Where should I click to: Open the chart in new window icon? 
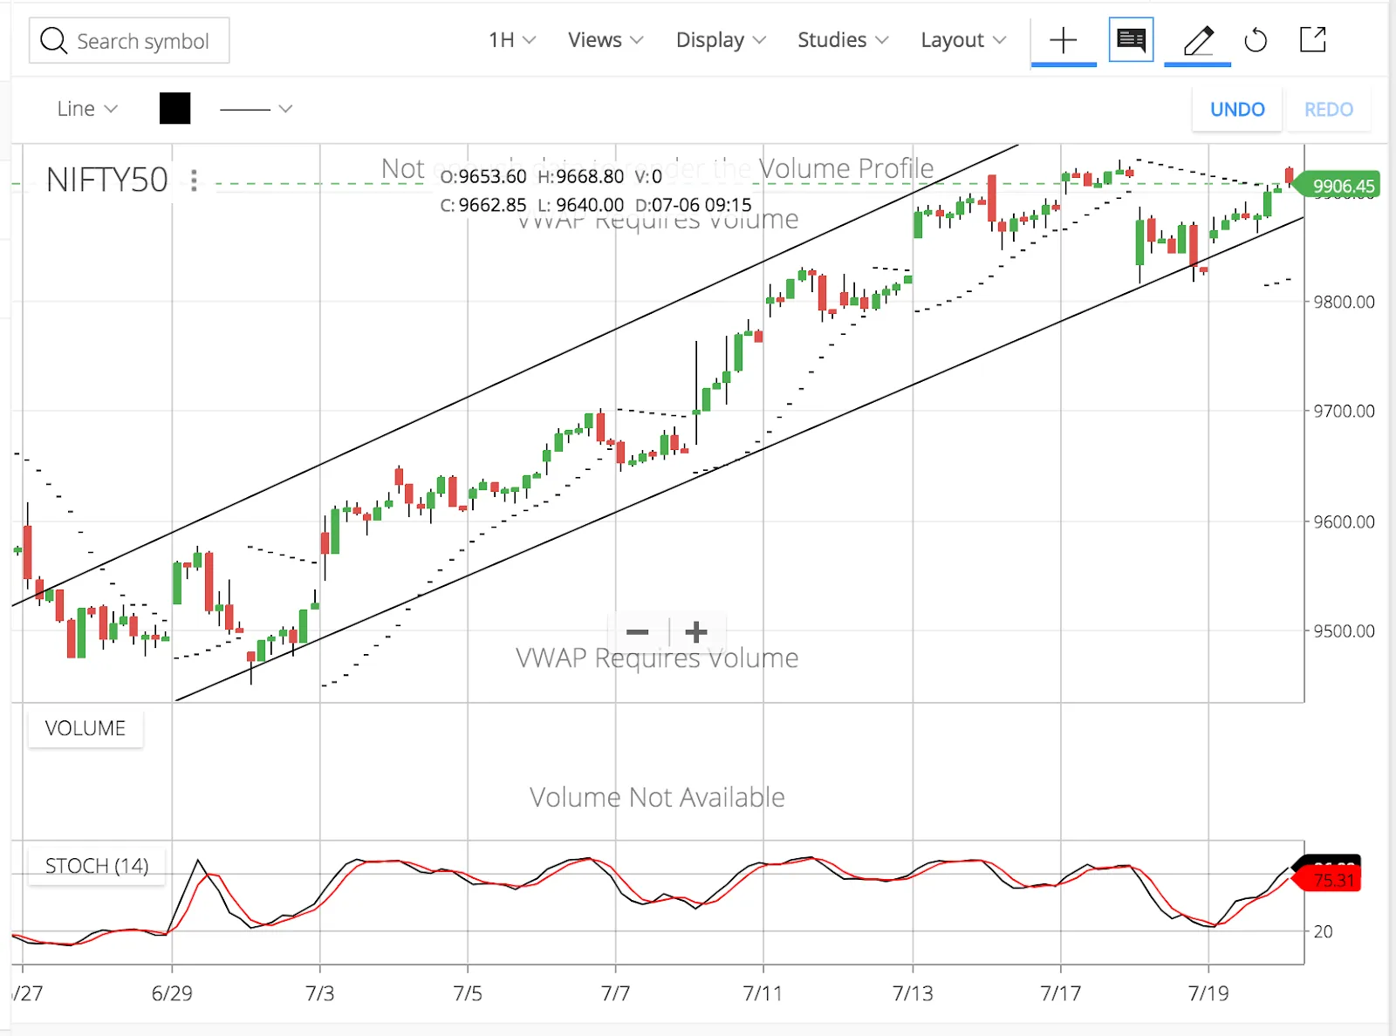[1312, 40]
